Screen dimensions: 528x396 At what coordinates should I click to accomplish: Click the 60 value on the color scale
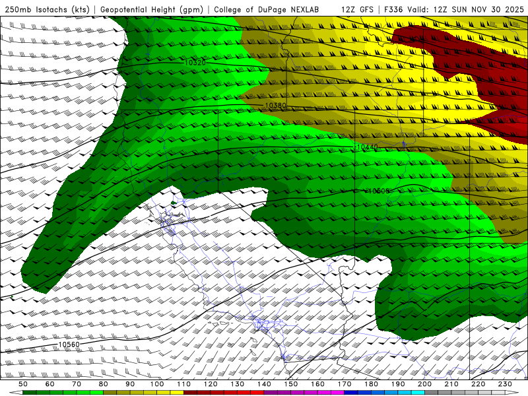(x=50, y=384)
